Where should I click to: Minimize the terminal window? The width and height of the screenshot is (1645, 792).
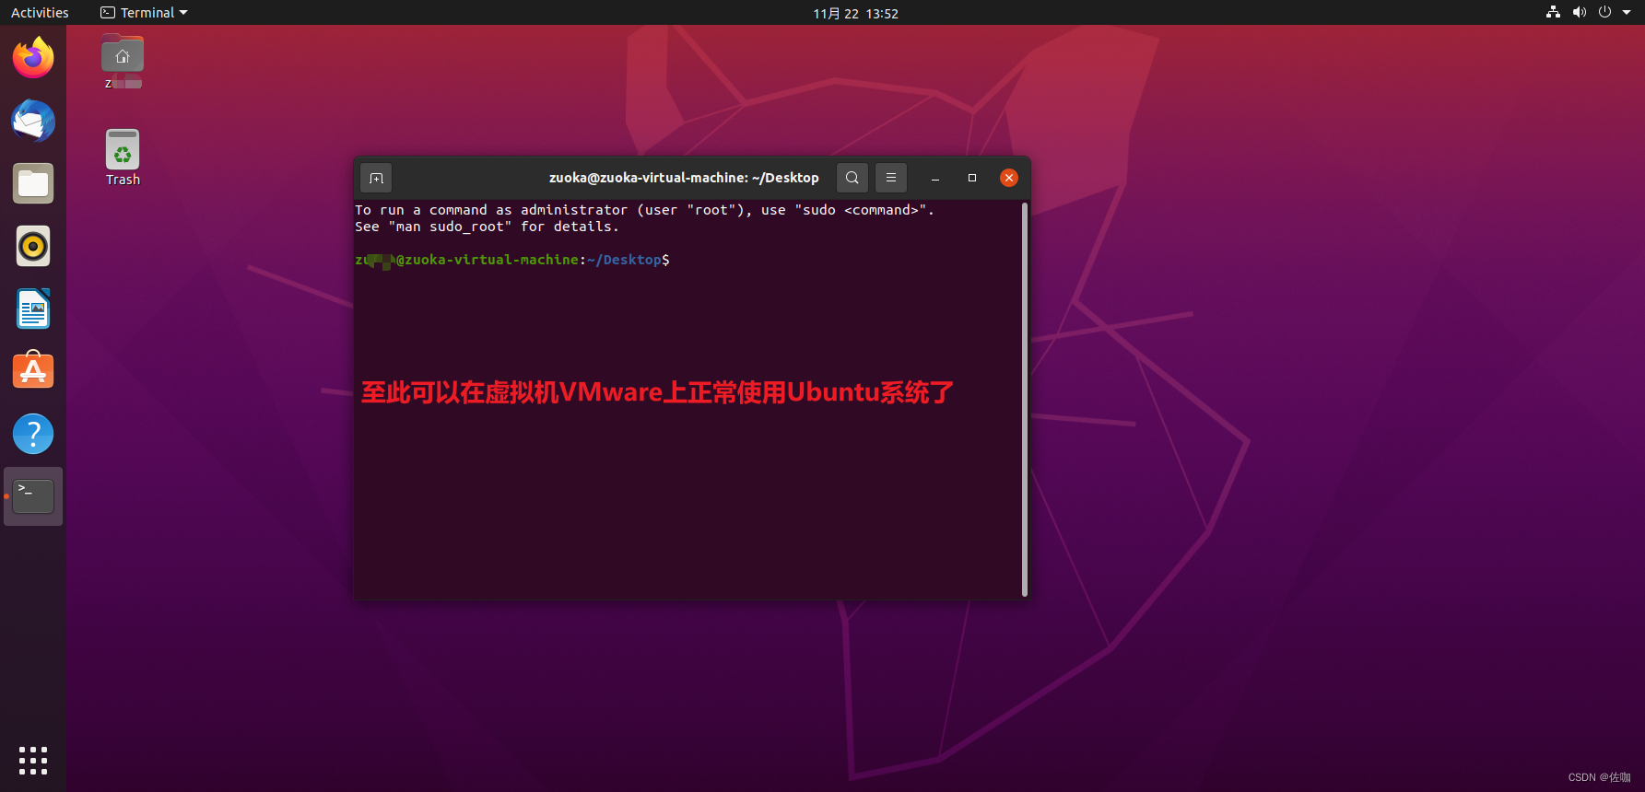[x=935, y=178]
